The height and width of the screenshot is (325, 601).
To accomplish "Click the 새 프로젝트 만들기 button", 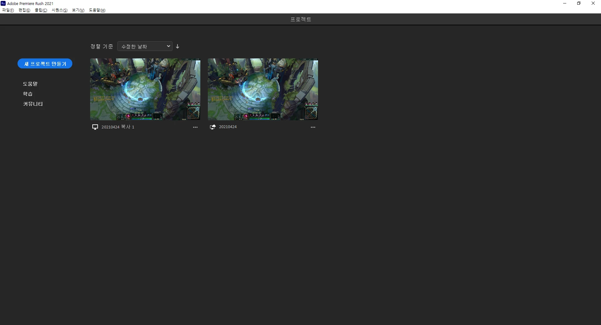I will click(x=45, y=63).
